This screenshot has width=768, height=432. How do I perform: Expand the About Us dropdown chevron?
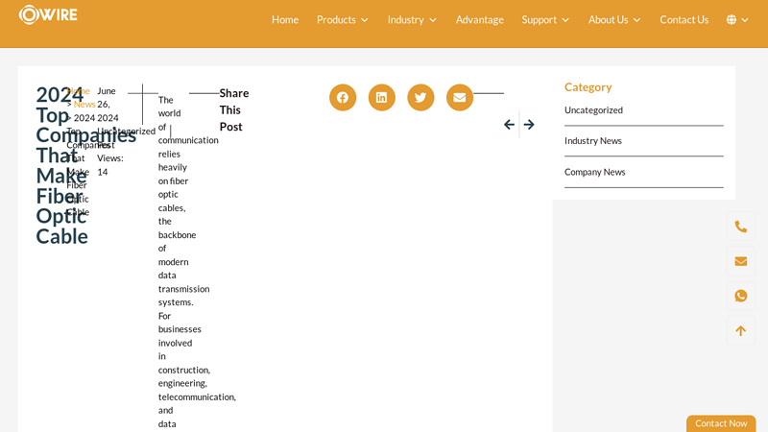(636, 20)
